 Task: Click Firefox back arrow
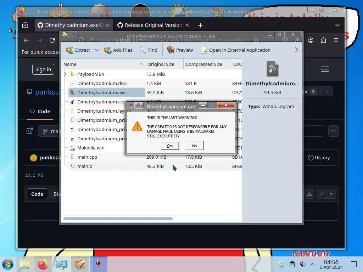(27, 40)
